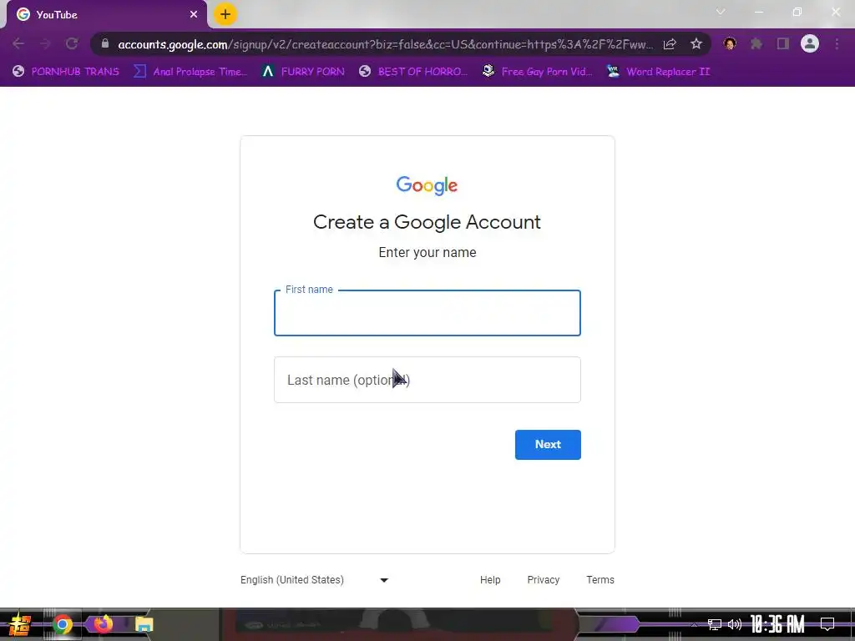This screenshot has height=641, width=855.
Task: Open the Word Replacer II bookmark
Action: [x=658, y=72]
